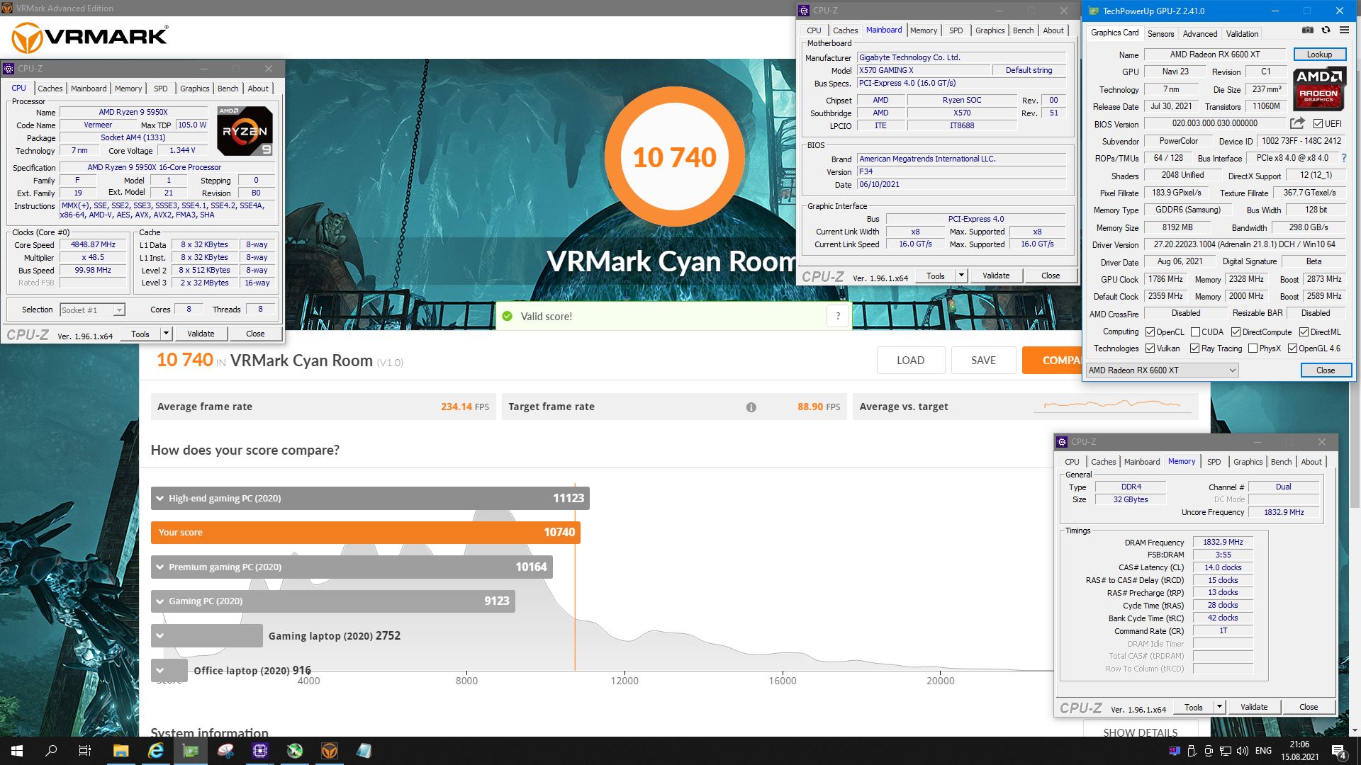The image size is (1361, 765).
Task: Click the Average vs. target frame graph
Action: click(1111, 406)
